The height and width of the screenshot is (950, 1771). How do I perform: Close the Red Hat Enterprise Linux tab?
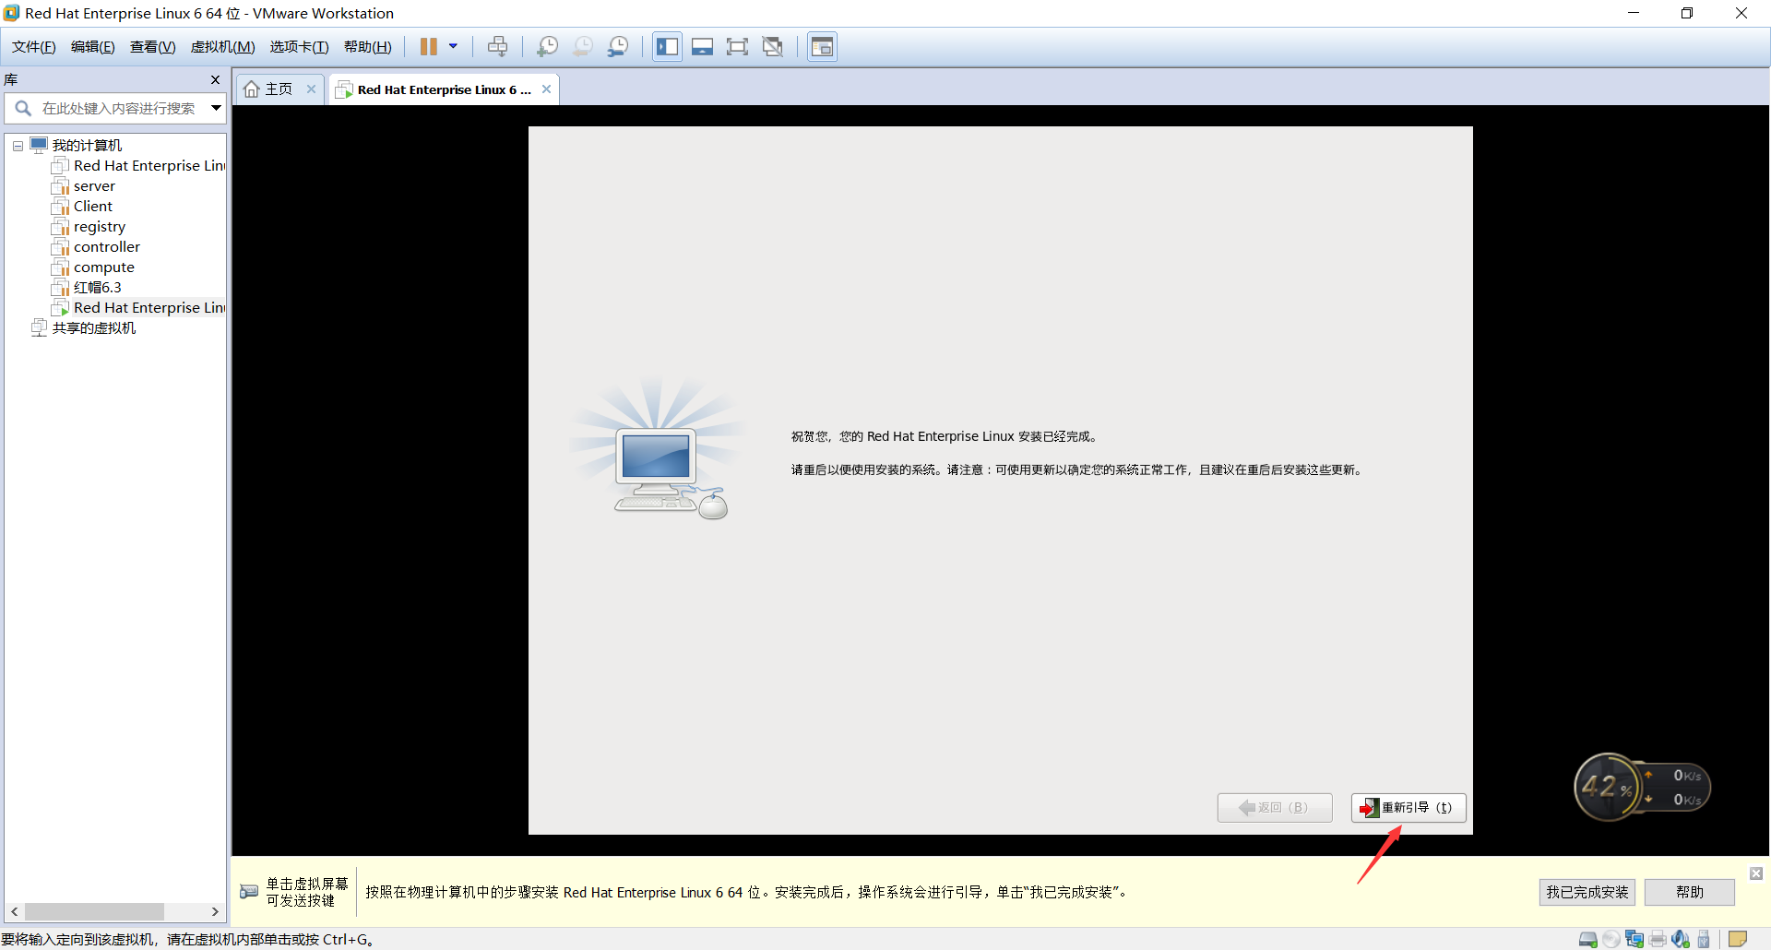pos(546,89)
